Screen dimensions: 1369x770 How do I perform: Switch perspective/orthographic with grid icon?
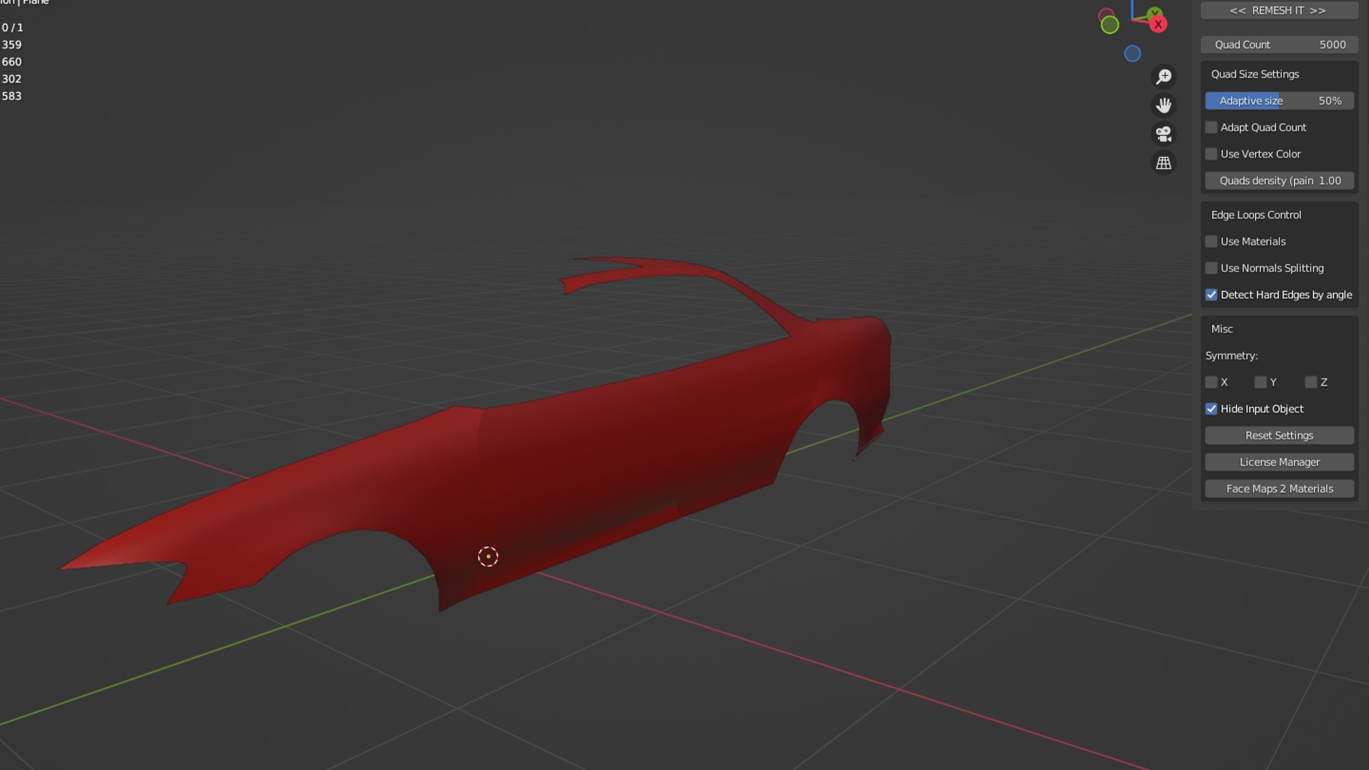[x=1164, y=163]
